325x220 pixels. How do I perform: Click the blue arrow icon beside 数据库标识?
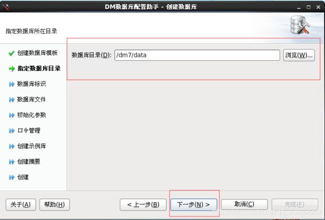[12, 84]
